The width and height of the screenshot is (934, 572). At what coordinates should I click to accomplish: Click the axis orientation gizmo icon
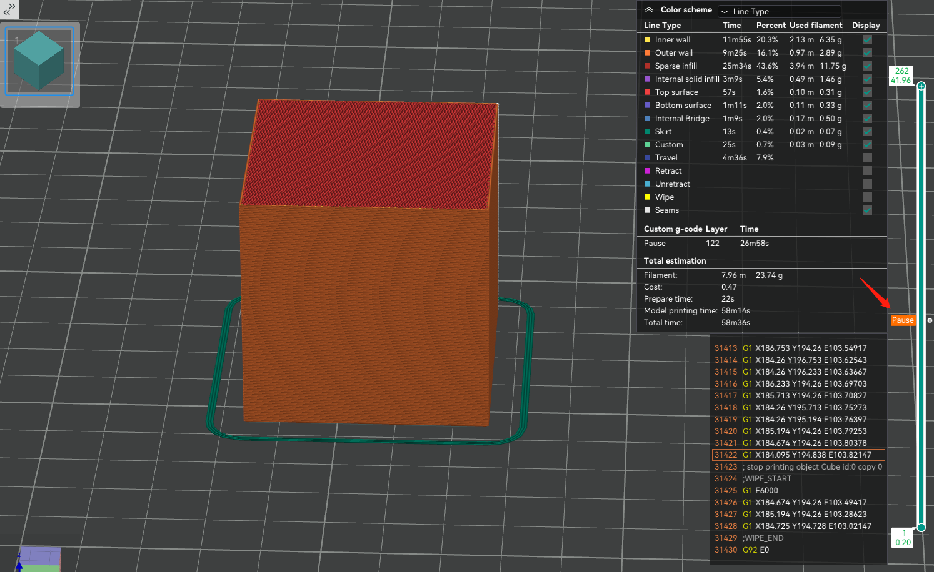tap(39, 559)
